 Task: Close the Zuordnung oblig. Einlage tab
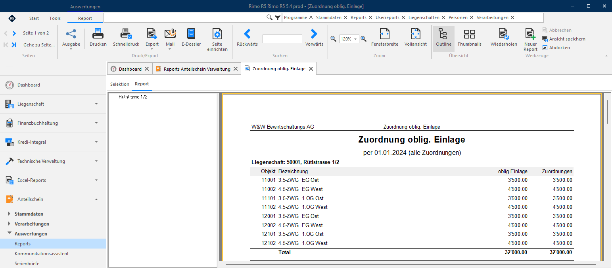(311, 69)
